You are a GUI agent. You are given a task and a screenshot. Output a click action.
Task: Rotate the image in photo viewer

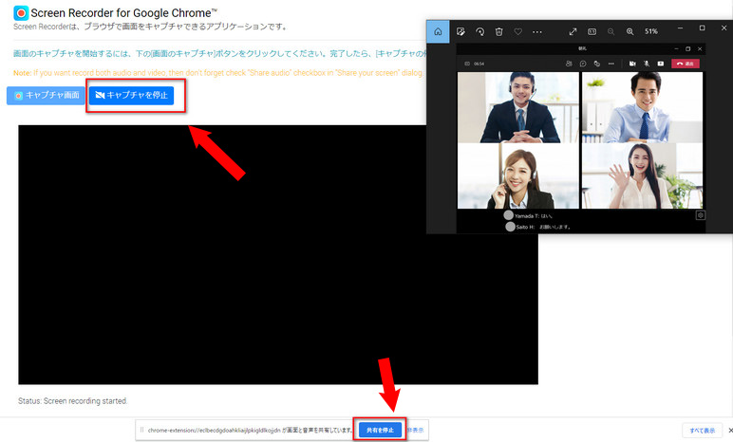tap(480, 31)
